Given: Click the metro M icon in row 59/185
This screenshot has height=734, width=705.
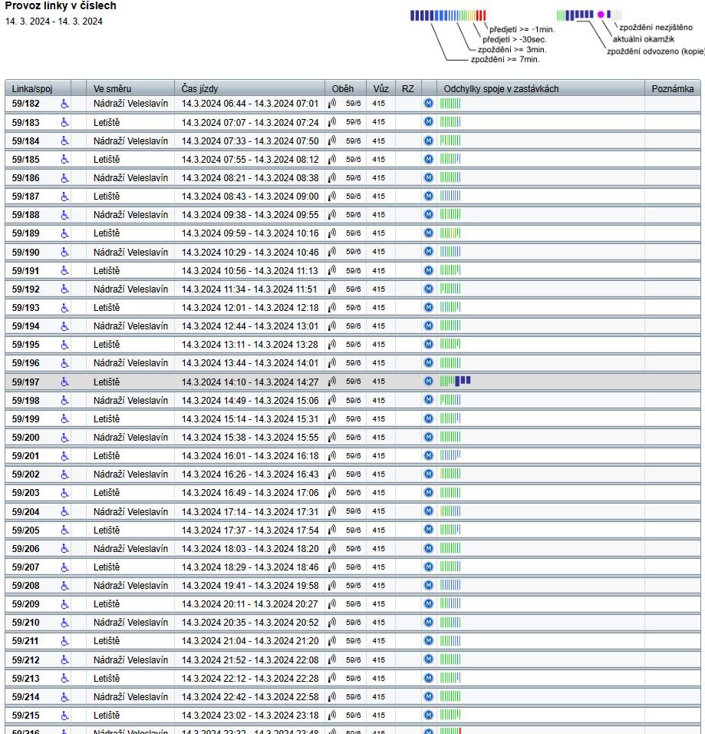Looking at the screenshot, I should pyautogui.click(x=429, y=159).
